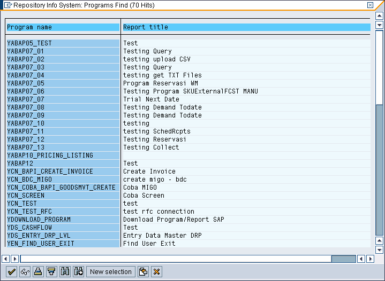Select program YDS_ENTRY_DRP_LVL

click(63, 236)
